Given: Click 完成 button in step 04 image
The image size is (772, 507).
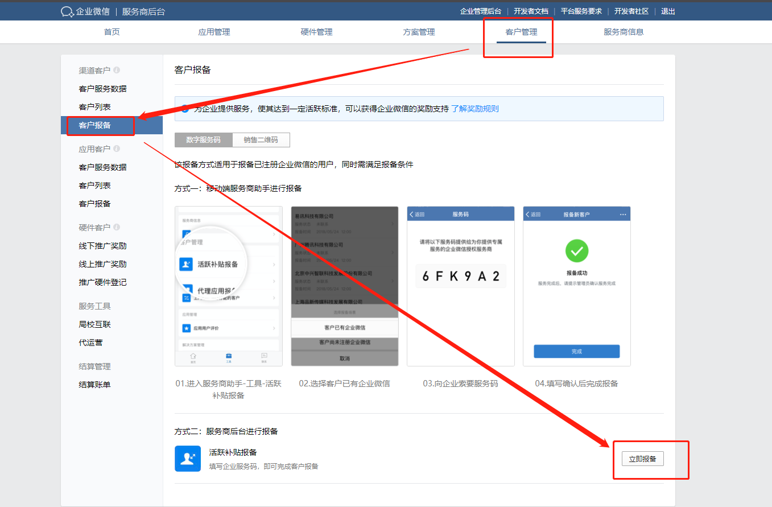Looking at the screenshot, I should tap(576, 351).
